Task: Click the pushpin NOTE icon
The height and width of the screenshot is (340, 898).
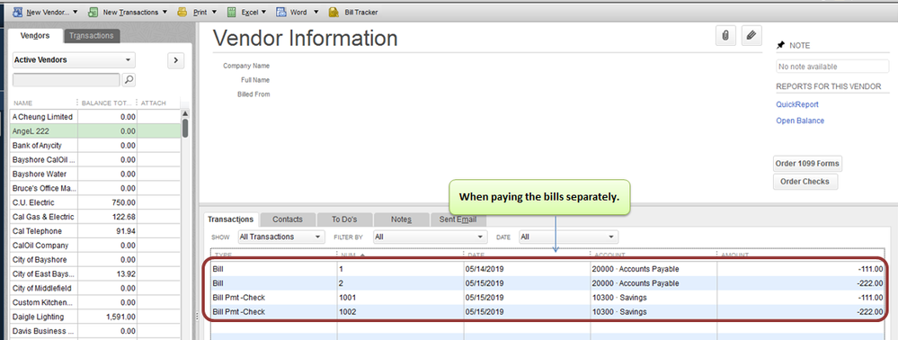Action: [780, 45]
